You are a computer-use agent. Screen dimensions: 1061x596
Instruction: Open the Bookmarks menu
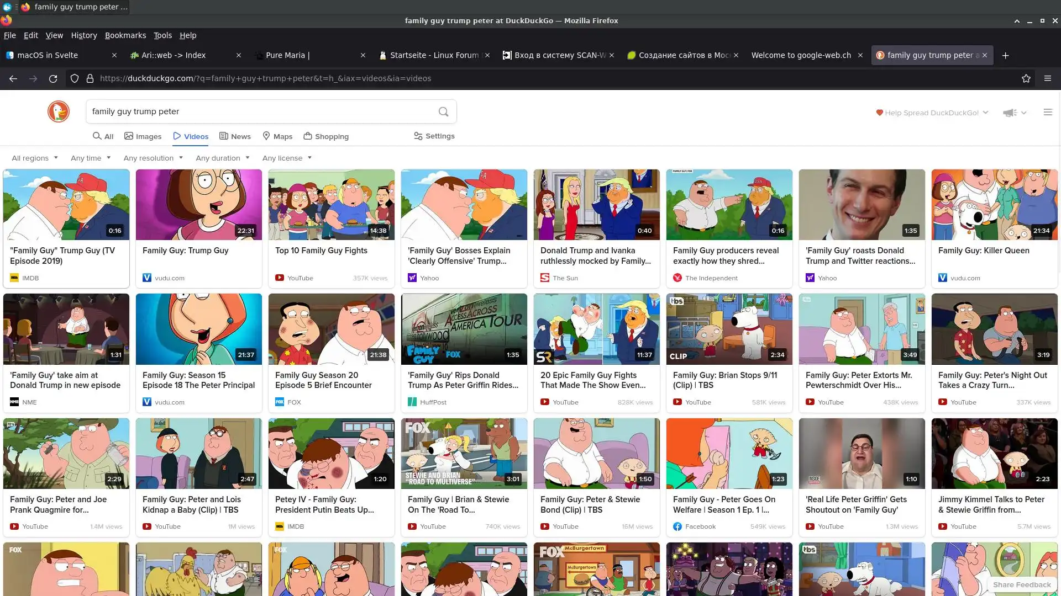tap(125, 35)
